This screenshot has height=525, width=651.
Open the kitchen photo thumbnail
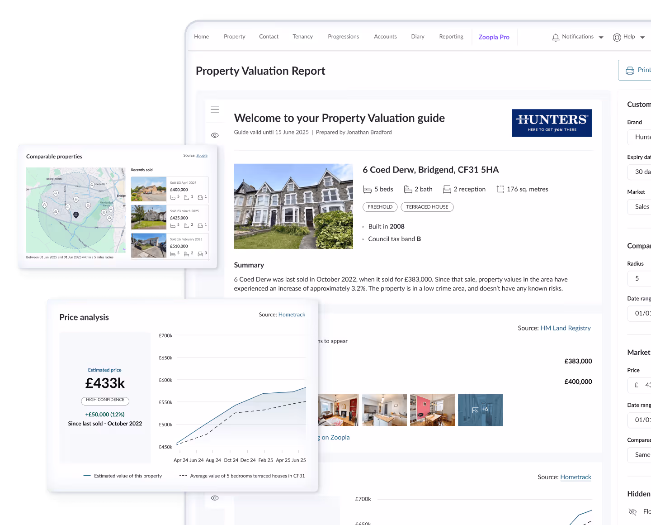click(385, 410)
